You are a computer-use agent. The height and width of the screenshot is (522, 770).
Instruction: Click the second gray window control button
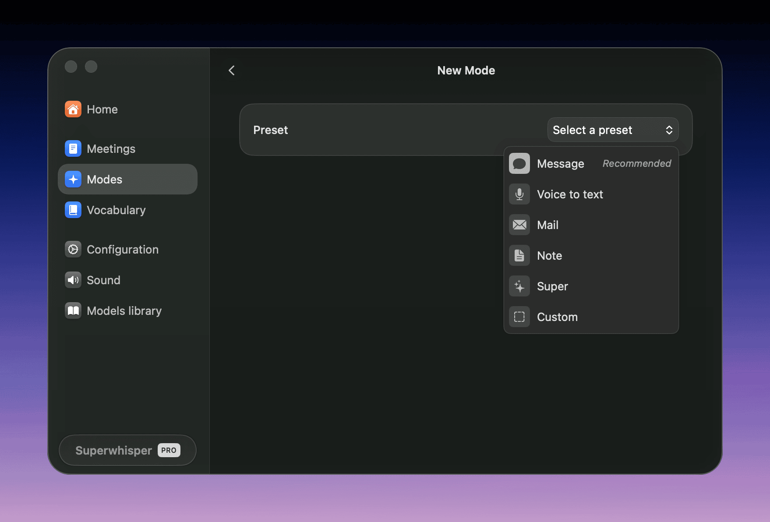(x=91, y=67)
